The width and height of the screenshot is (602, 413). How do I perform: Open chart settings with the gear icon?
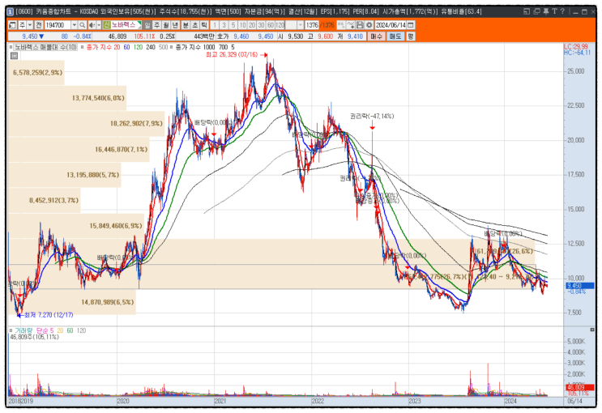click(x=369, y=25)
